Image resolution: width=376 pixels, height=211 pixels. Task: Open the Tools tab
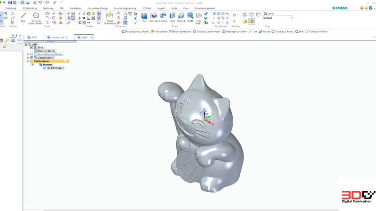coord(174,8)
